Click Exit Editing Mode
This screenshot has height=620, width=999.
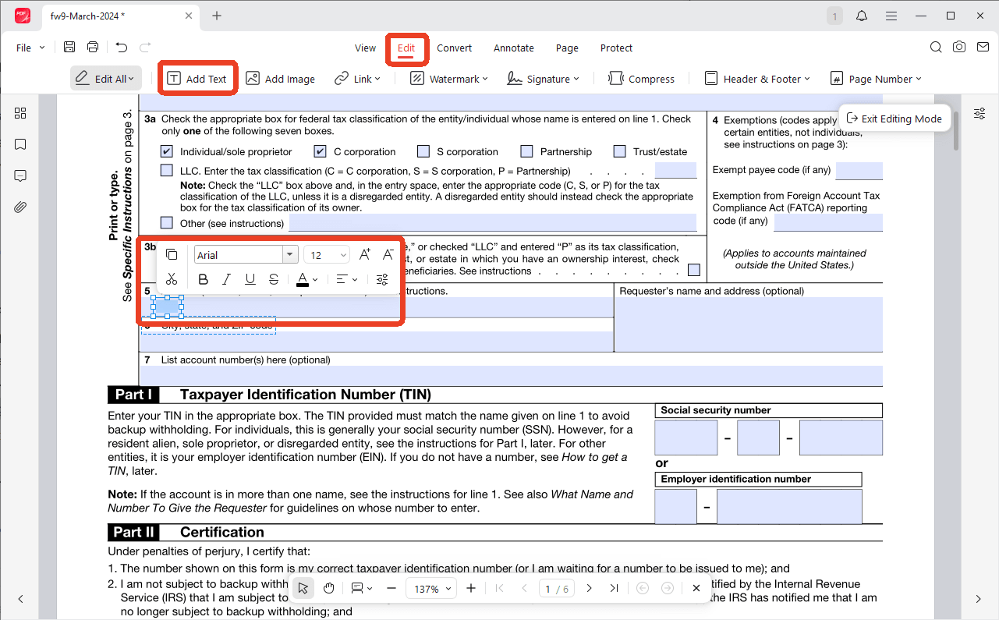tap(894, 119)
